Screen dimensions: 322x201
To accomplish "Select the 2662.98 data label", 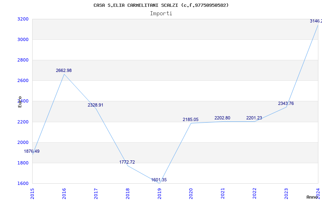I will 64,71.
